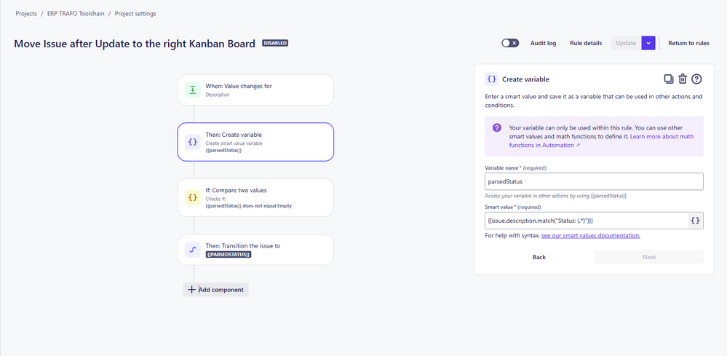
Task: Duplicate the Create variable component icon
Action: 669,79
